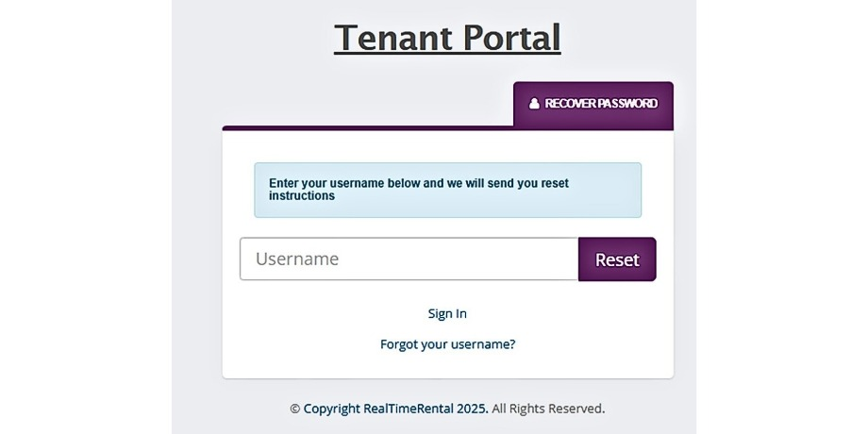Click the white space below the Forgot username link

pos(447,366)
